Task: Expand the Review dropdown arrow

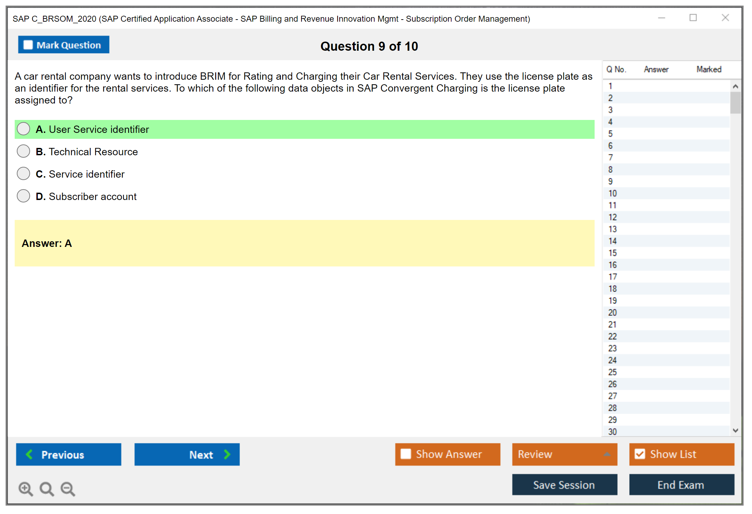Action: pos(607,454)
